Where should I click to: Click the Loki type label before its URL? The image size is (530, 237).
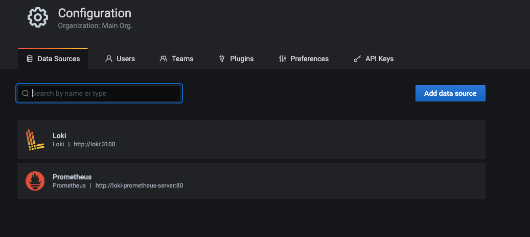pos(58,144)
